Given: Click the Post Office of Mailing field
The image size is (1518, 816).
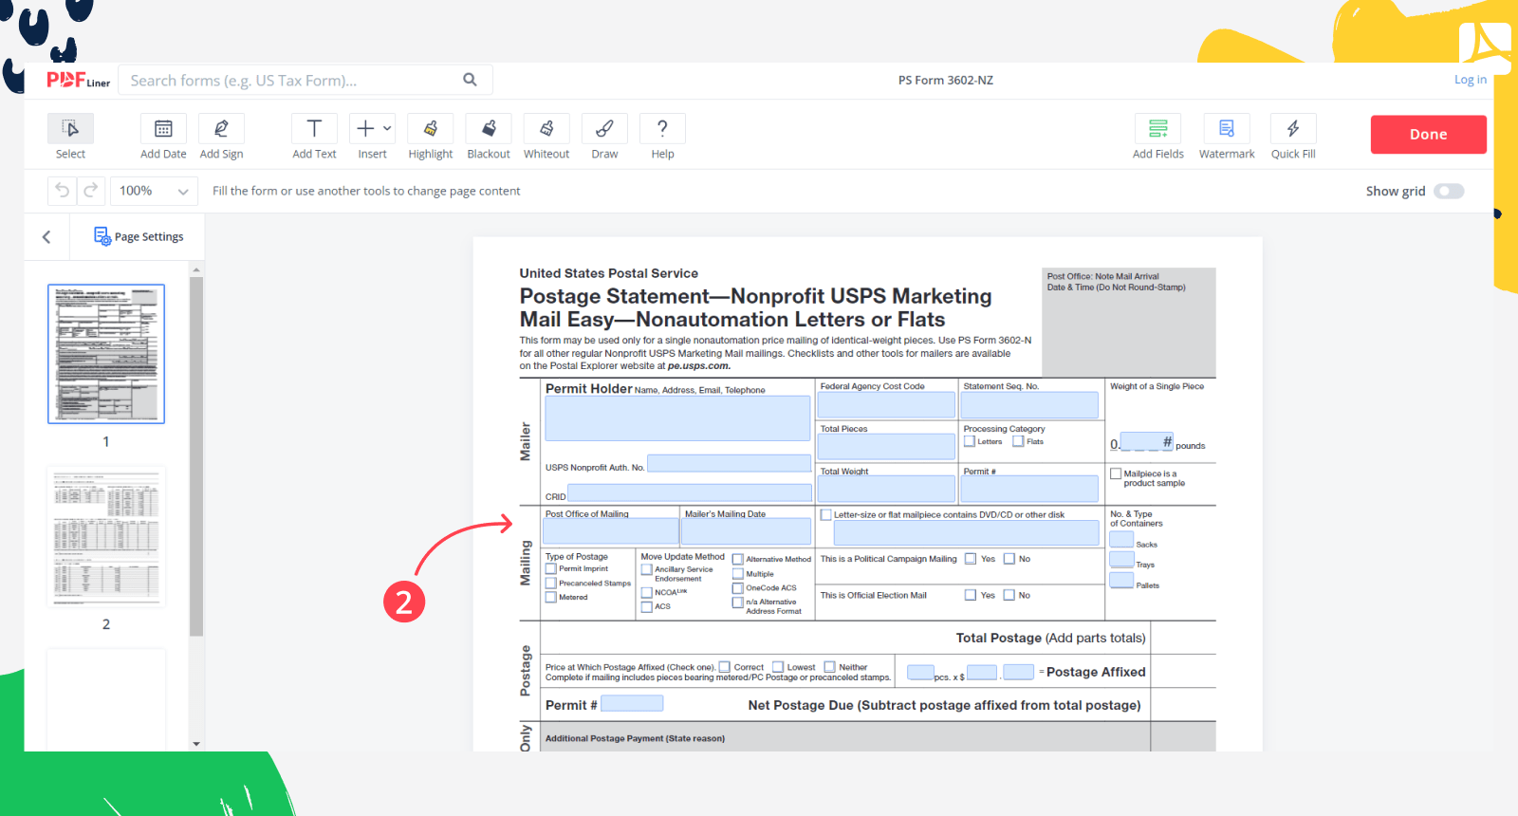Looking at the screenshot, I should [611, 531].
